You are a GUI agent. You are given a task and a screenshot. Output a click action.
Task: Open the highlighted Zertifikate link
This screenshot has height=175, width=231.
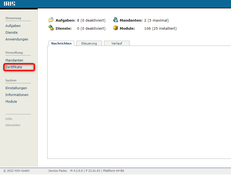[x=14, y=67]
